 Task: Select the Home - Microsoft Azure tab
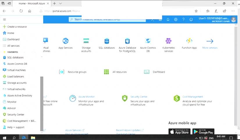coord(31,3)
